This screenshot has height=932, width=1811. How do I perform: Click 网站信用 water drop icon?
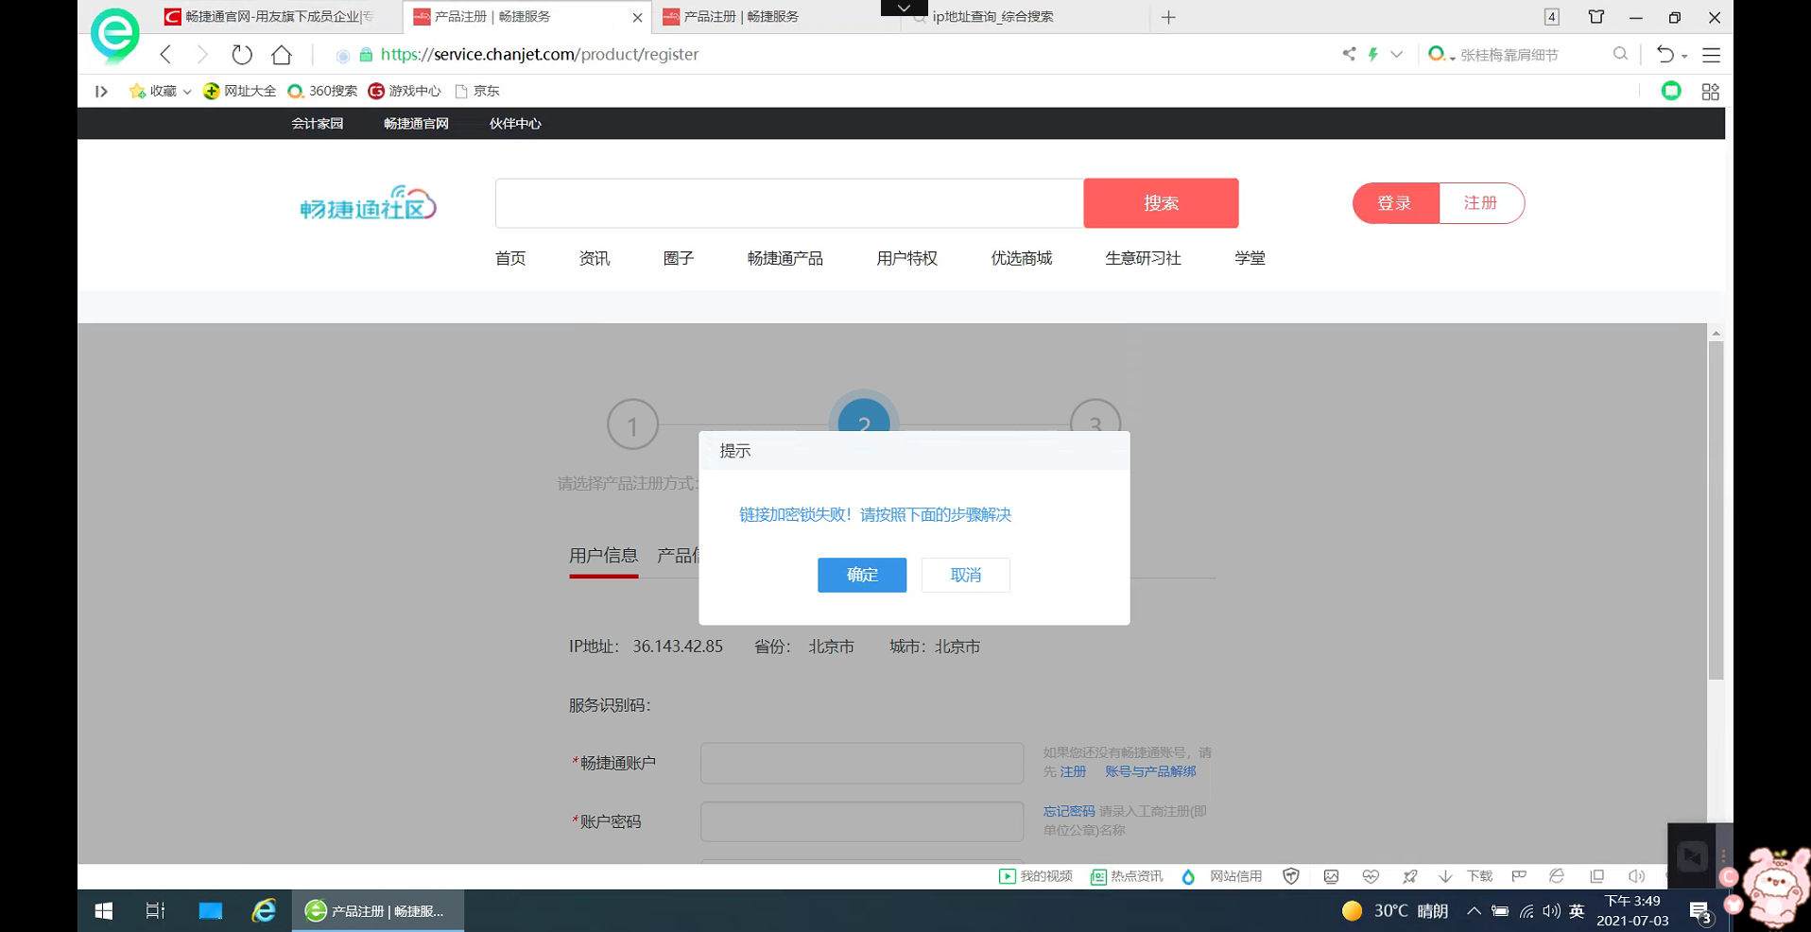[x=1188, y=877]
